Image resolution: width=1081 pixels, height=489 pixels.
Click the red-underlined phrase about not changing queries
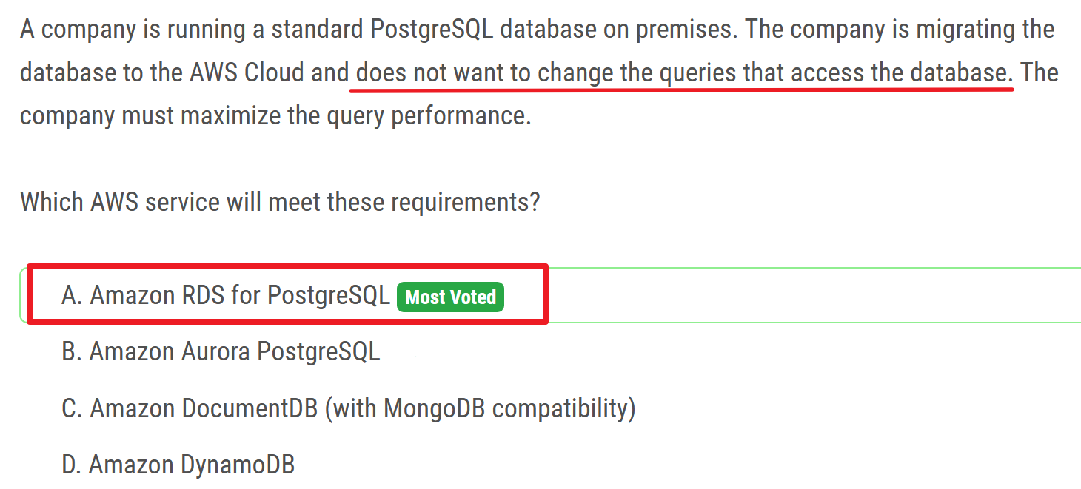coord(681,73)
